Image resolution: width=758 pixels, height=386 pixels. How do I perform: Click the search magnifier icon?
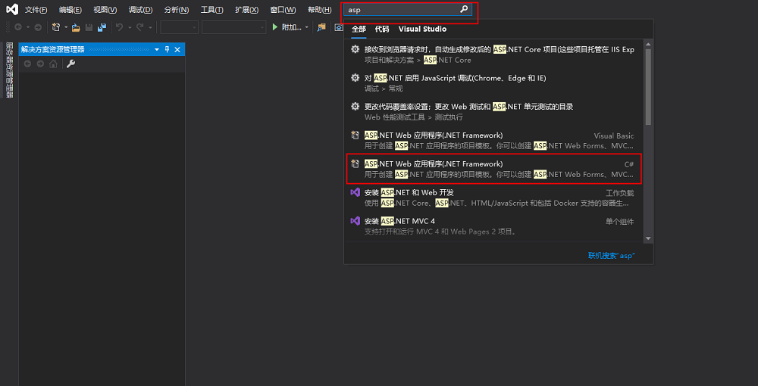point(464,10)
